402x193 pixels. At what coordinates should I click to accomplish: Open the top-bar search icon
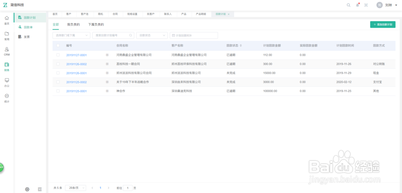(x=349, y=5)
